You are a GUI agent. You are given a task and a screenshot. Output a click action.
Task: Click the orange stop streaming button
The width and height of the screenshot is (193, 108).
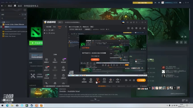141,80
